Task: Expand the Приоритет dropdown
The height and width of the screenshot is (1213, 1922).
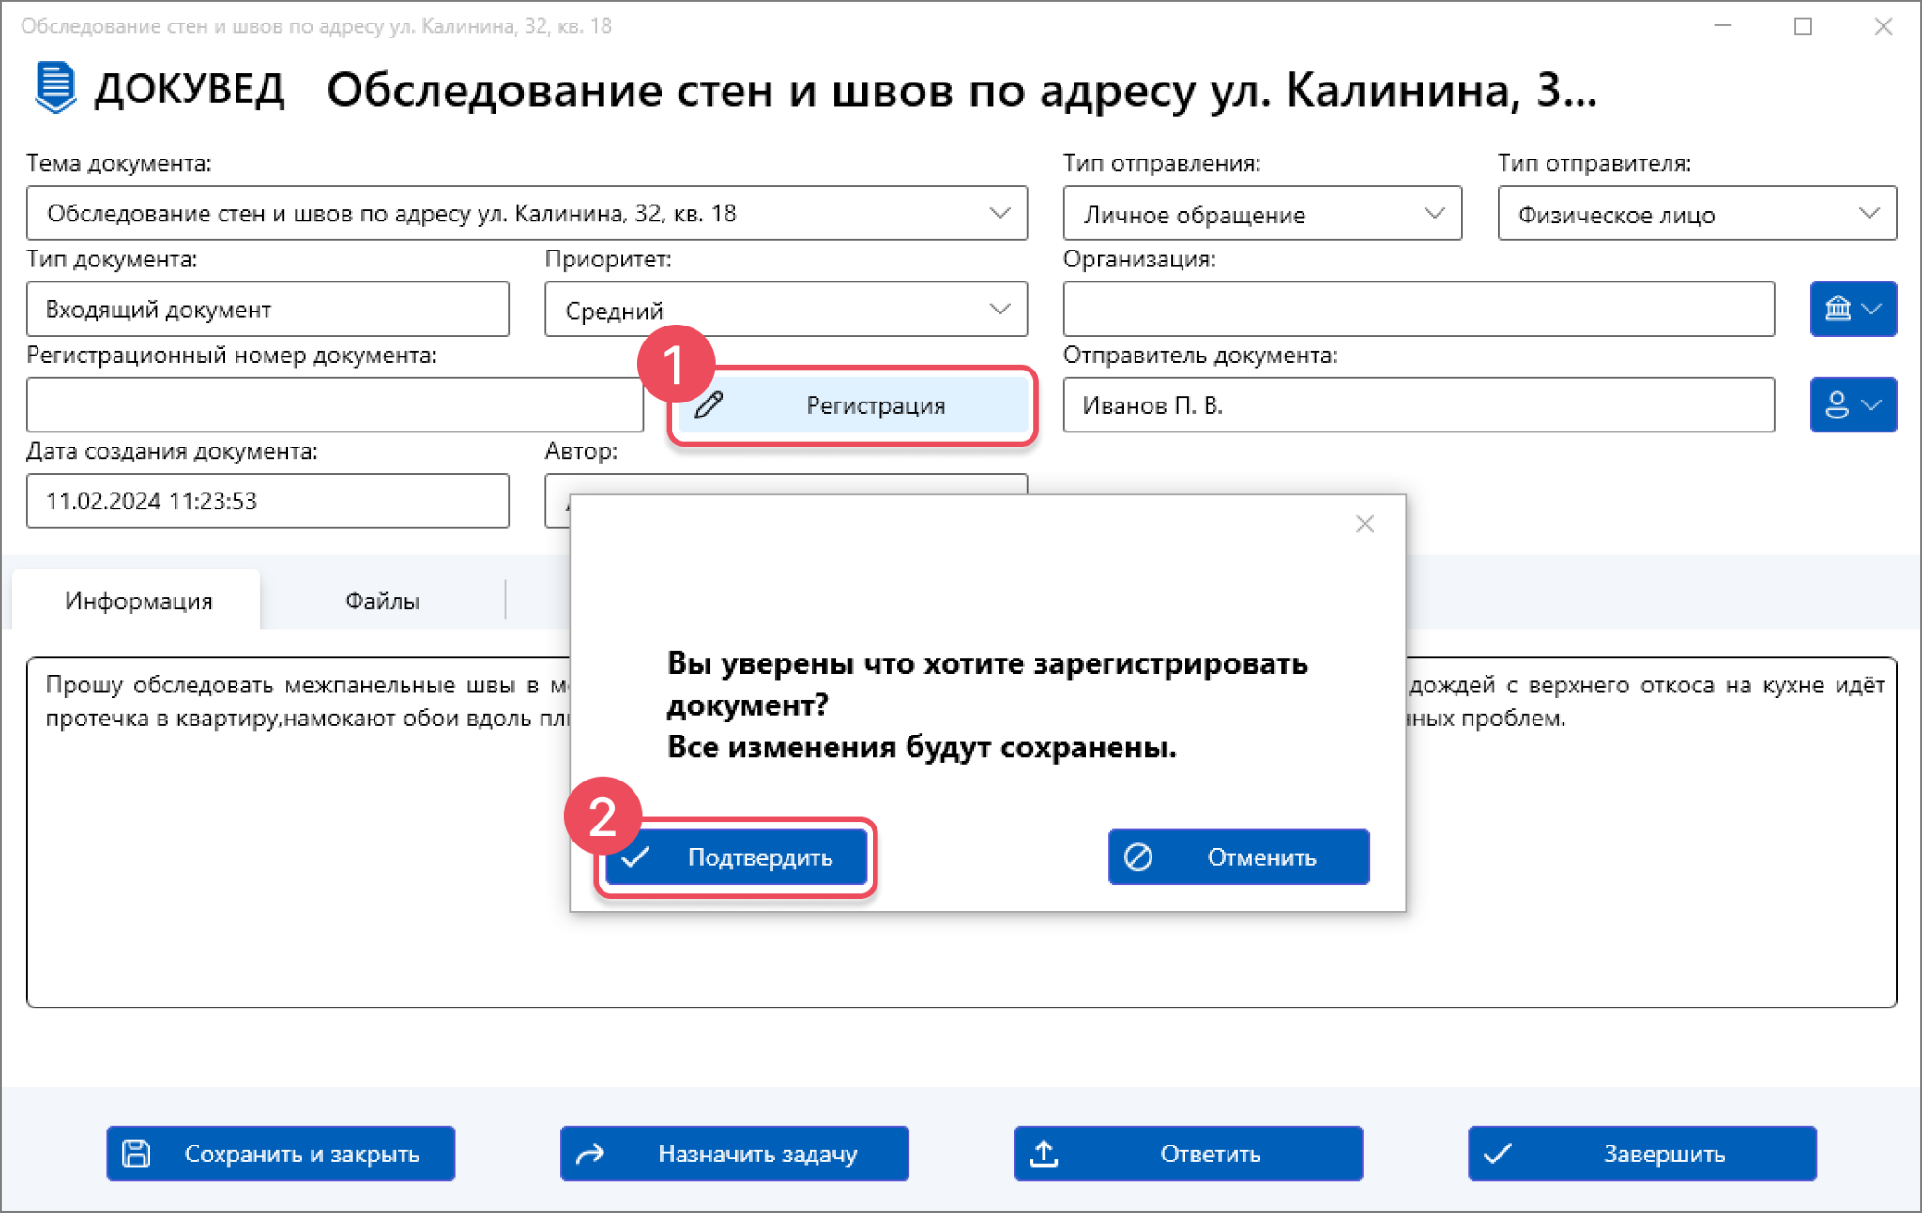Action: (x=999, y=309)
